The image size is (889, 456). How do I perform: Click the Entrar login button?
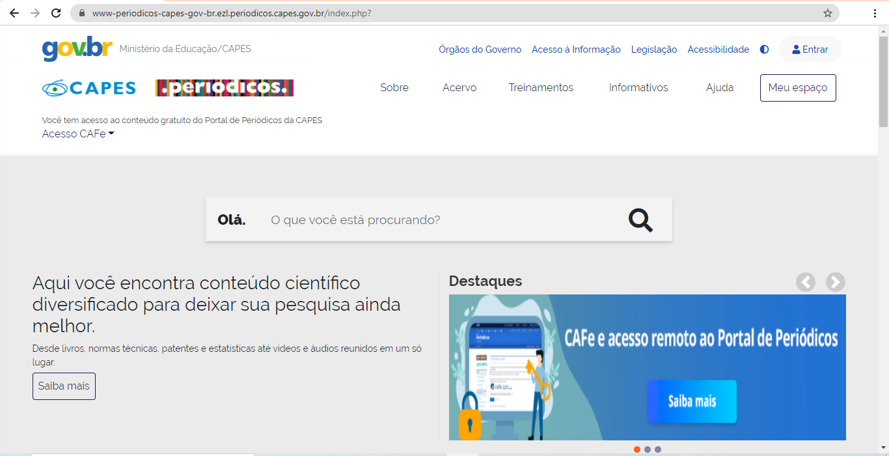(810, 50)
